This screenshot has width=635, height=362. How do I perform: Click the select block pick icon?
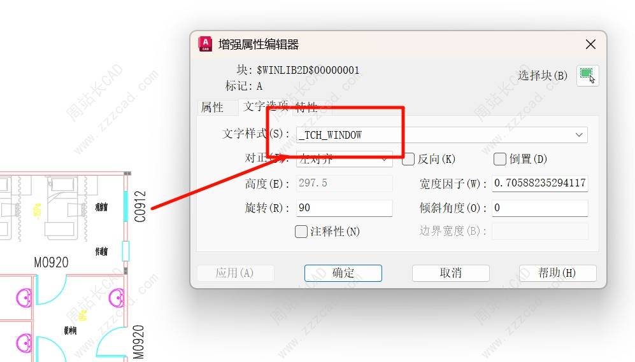coord(587,76)
